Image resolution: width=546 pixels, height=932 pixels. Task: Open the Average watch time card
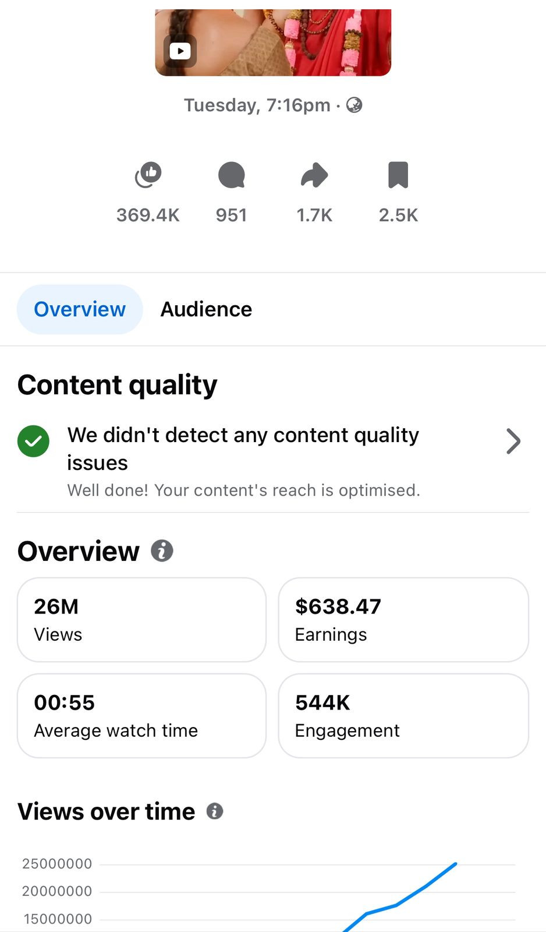tap(141, 715)
